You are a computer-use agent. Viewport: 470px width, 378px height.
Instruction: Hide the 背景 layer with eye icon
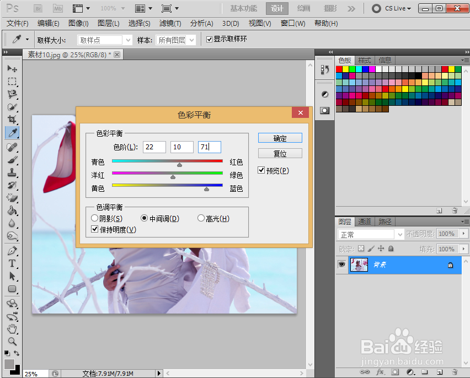point(341,264)
